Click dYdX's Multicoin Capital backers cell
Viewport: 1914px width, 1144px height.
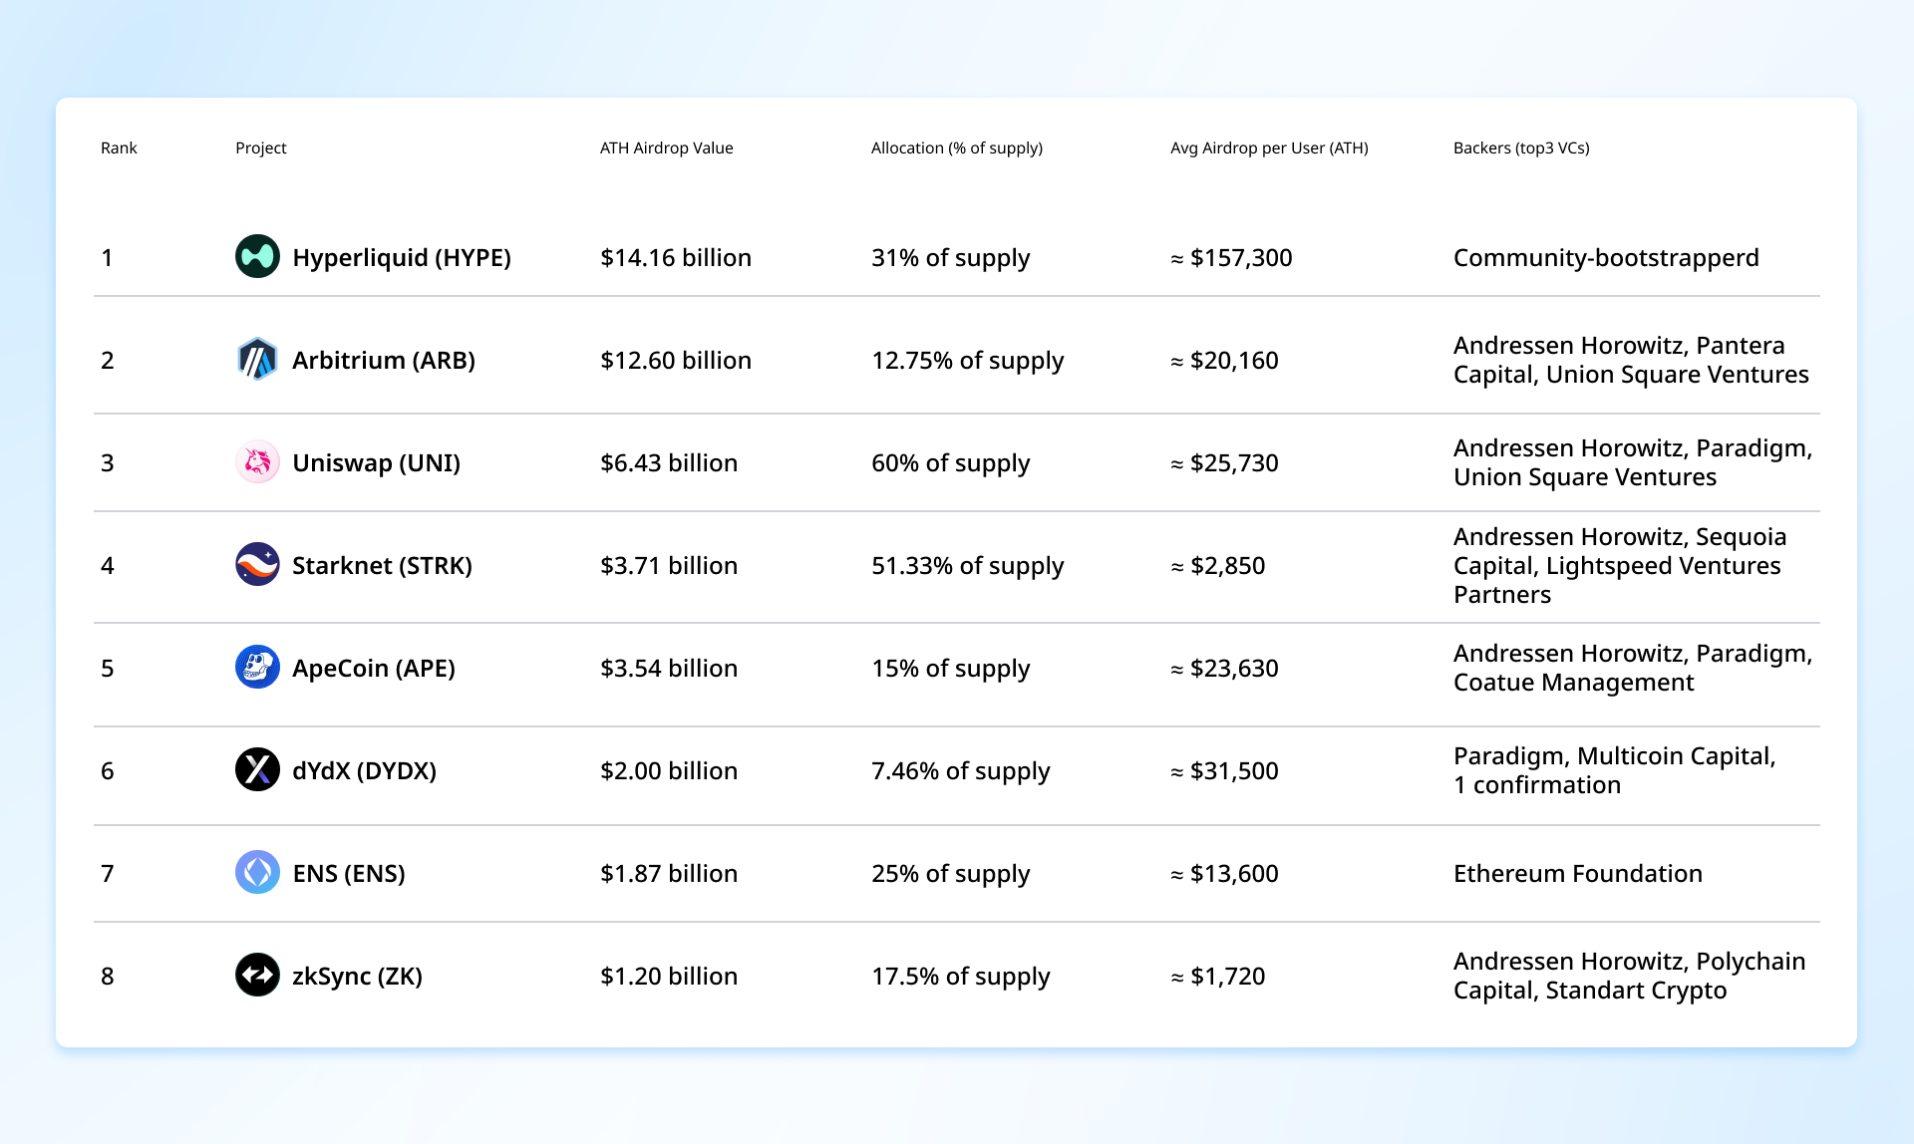1615,770
